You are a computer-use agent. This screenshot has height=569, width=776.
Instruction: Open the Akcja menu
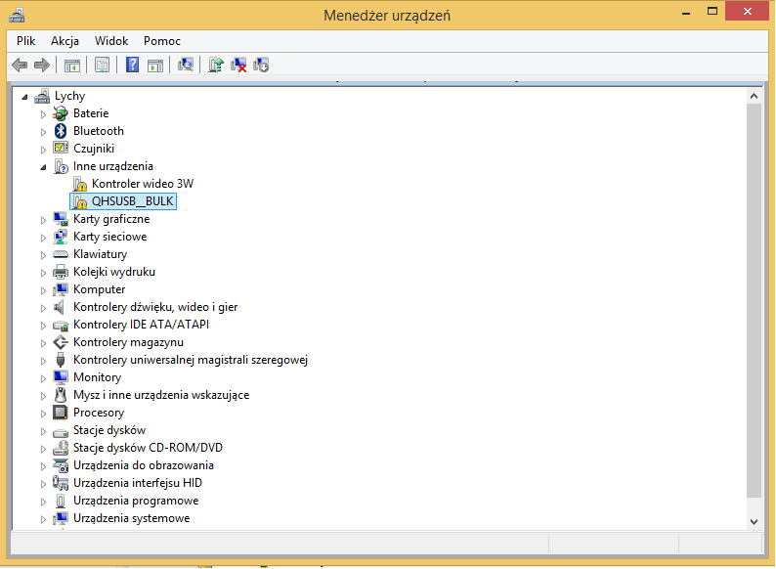(x=65, y=41)
